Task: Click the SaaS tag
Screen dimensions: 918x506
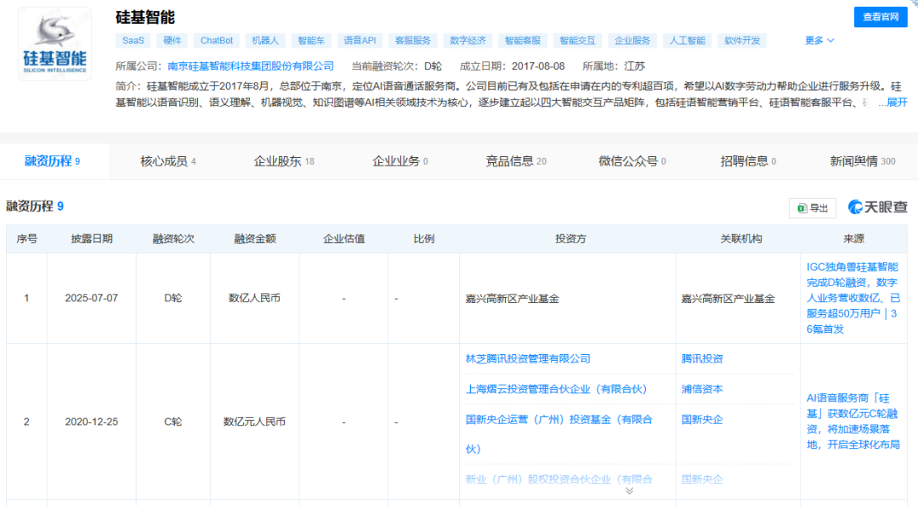Action: (133, 40)
